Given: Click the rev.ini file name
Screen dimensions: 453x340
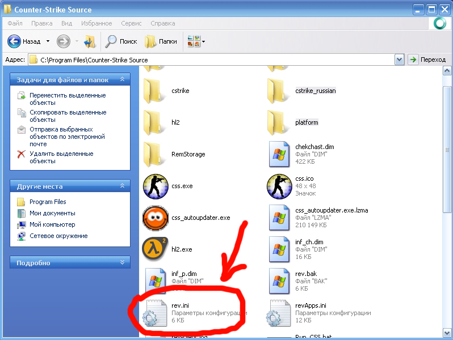Looking at the screenshot, I should click(180, 305).
